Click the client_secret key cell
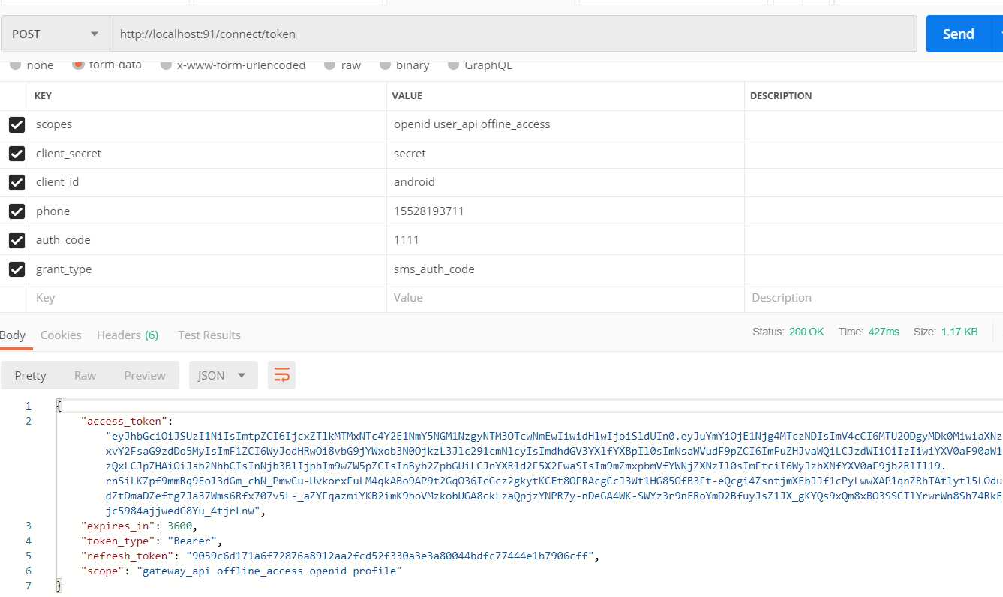 208,154
